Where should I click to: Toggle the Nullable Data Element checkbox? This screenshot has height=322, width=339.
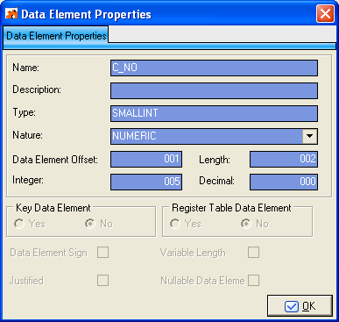[x=253, y=281]
